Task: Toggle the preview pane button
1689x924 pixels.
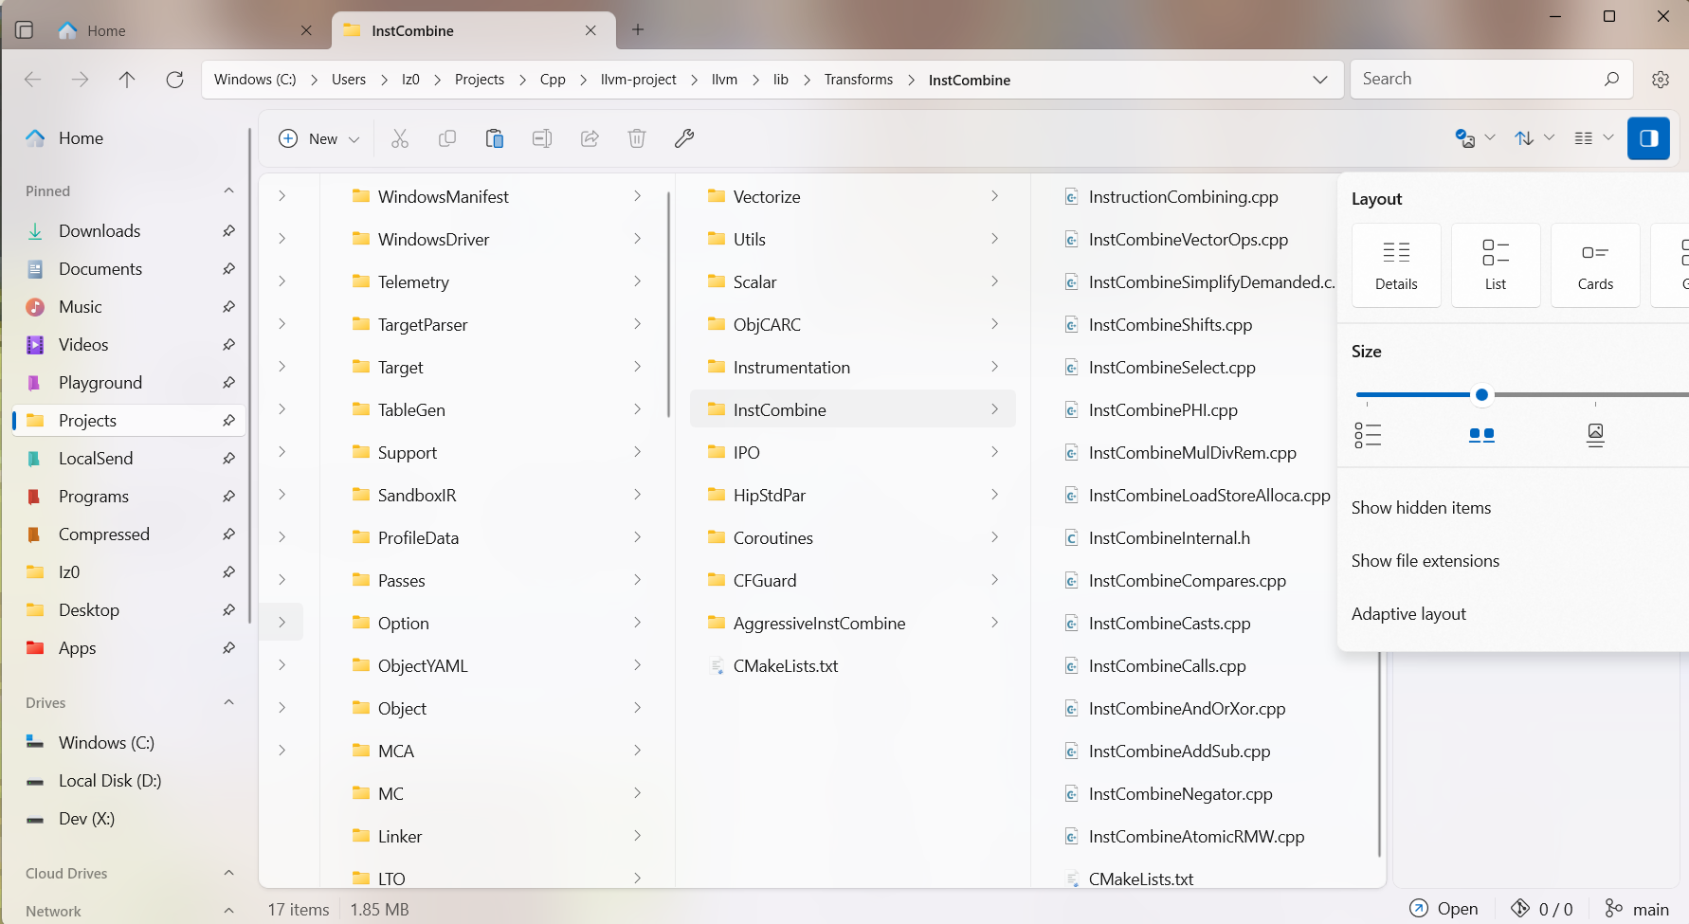Action: tap(1649, 138)
